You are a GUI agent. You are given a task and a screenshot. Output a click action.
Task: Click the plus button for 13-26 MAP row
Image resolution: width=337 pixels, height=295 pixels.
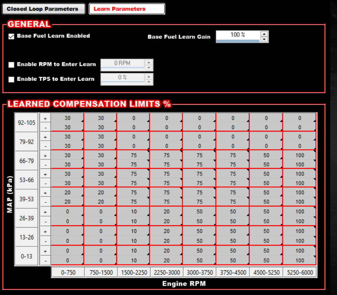(45, 232)
